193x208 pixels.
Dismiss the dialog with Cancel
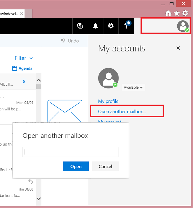(x=105, y=166)
